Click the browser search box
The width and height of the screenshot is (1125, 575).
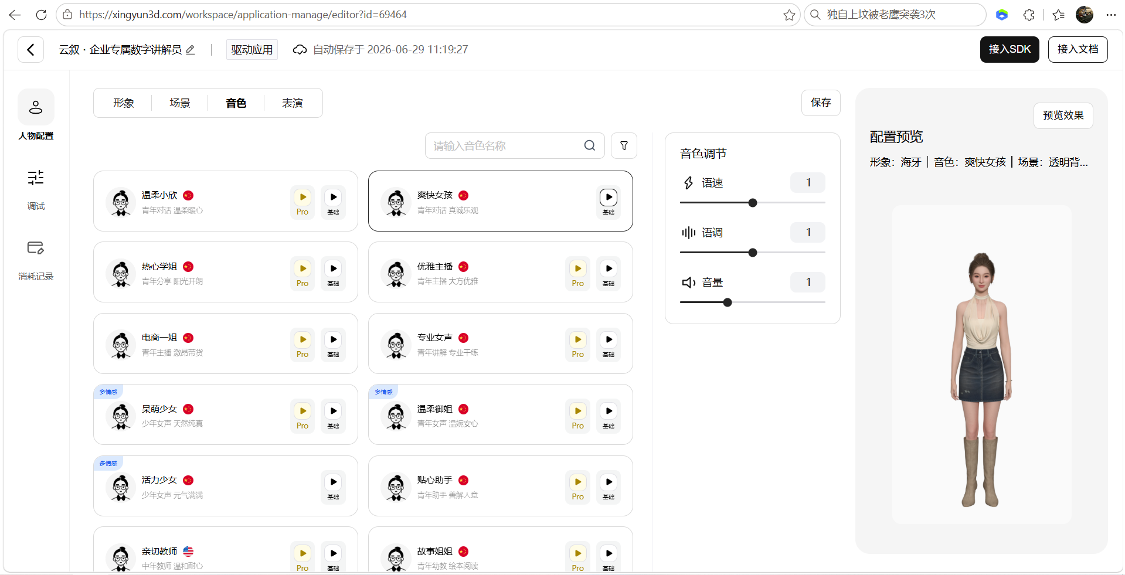(895, 15)
